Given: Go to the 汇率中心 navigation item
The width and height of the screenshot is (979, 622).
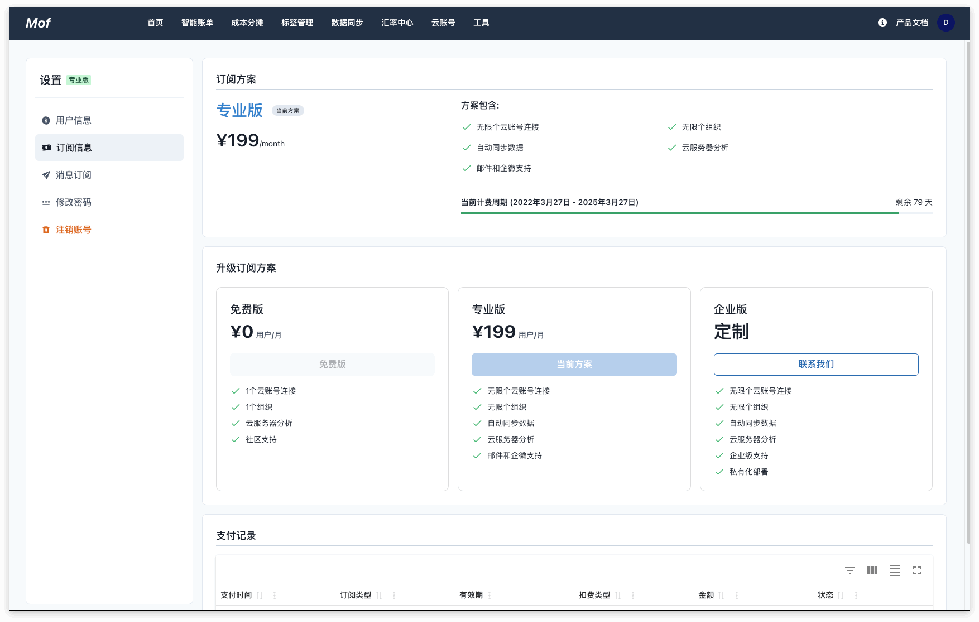Looking at the screenshot, I should click(397, 23).
